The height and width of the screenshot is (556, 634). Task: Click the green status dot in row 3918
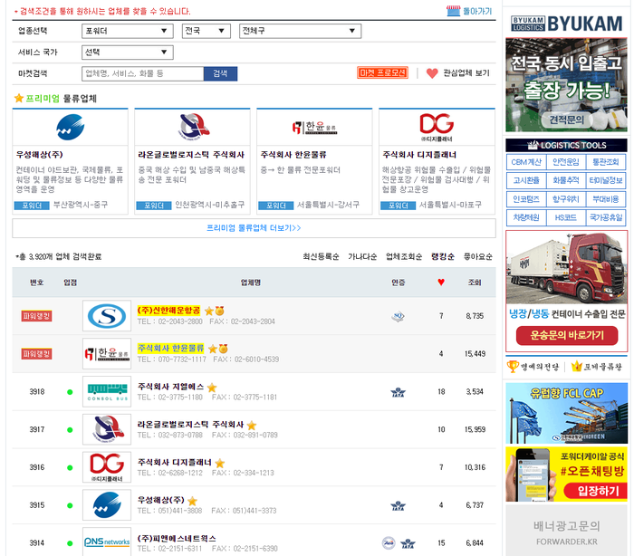(70, 392)
